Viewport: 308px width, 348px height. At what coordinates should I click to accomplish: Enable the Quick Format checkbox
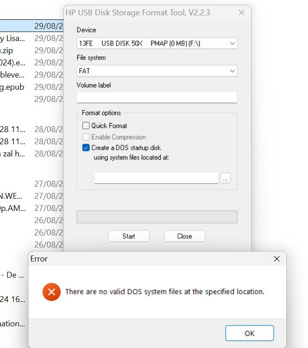(x=86, y=126)
